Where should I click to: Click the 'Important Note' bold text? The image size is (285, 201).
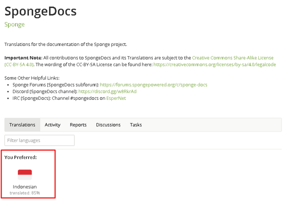click(x=23, y=57)
